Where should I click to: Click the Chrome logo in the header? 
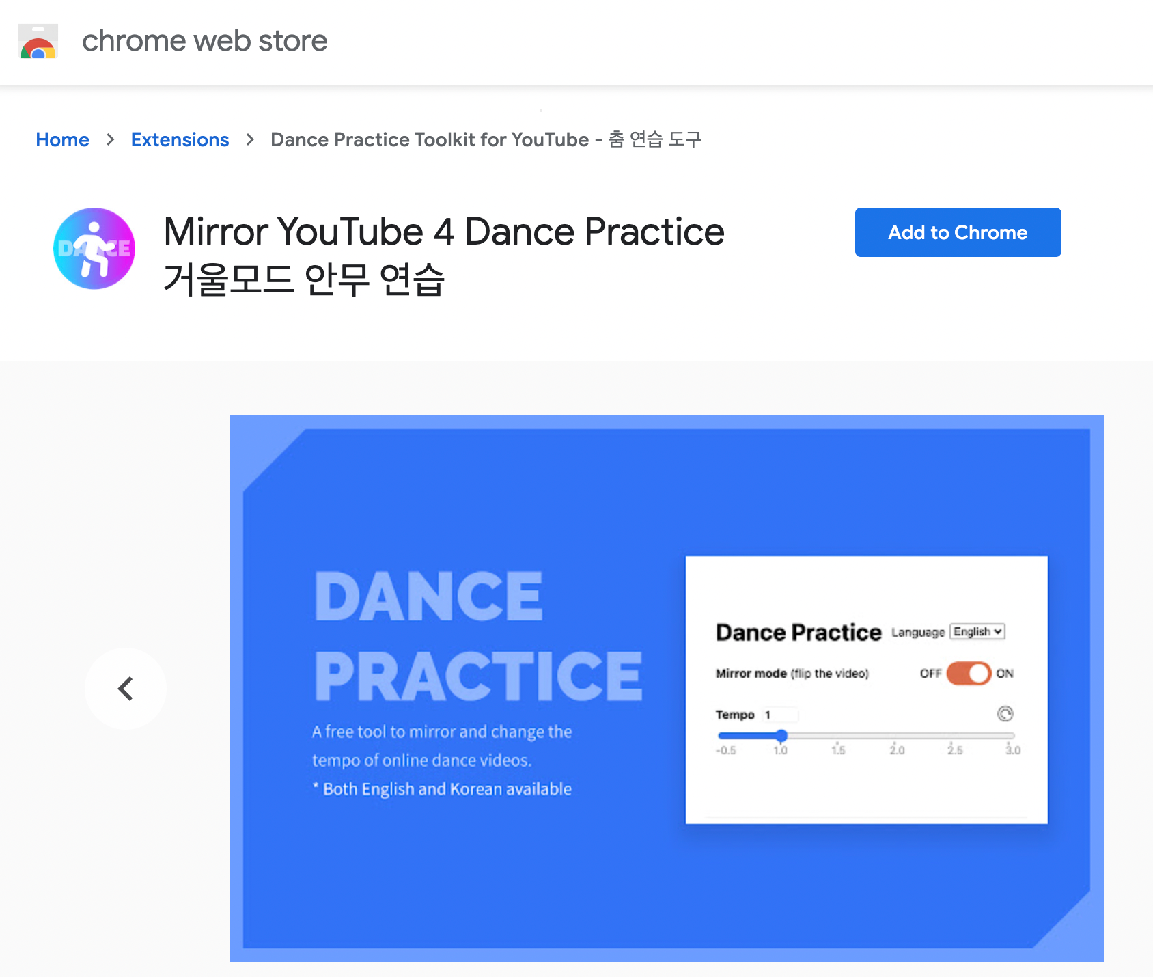click(39, 48)
